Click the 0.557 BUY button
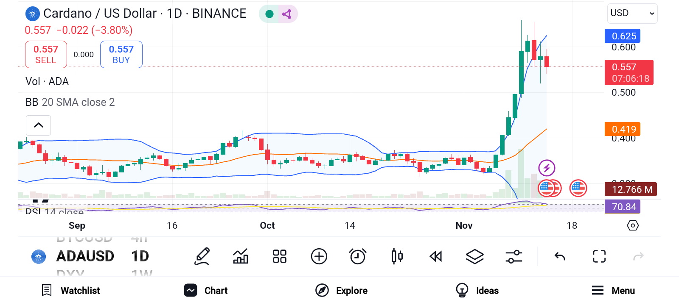This screenshot has width=679, height=305. [121, 54]
